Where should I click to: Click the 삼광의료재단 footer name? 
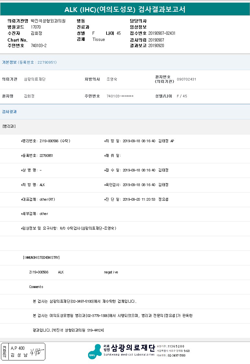pyautogui.click(x=133, y=348)
